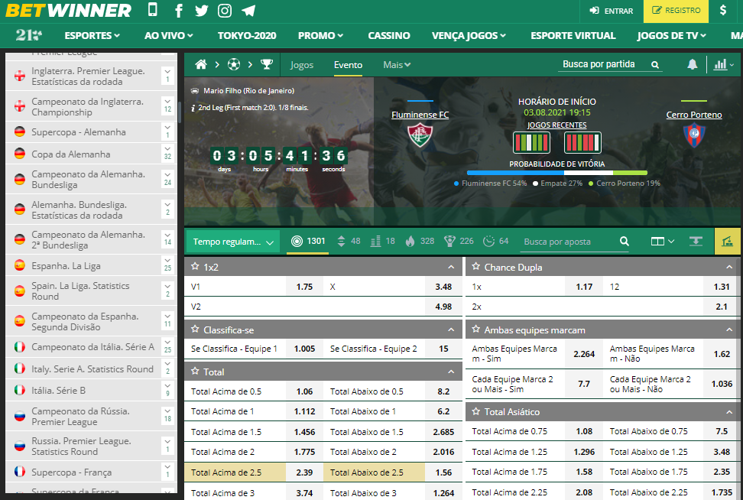Select V1 odds 1.75
This screenshot has height=500, width=743.
(x=304, y=286)
